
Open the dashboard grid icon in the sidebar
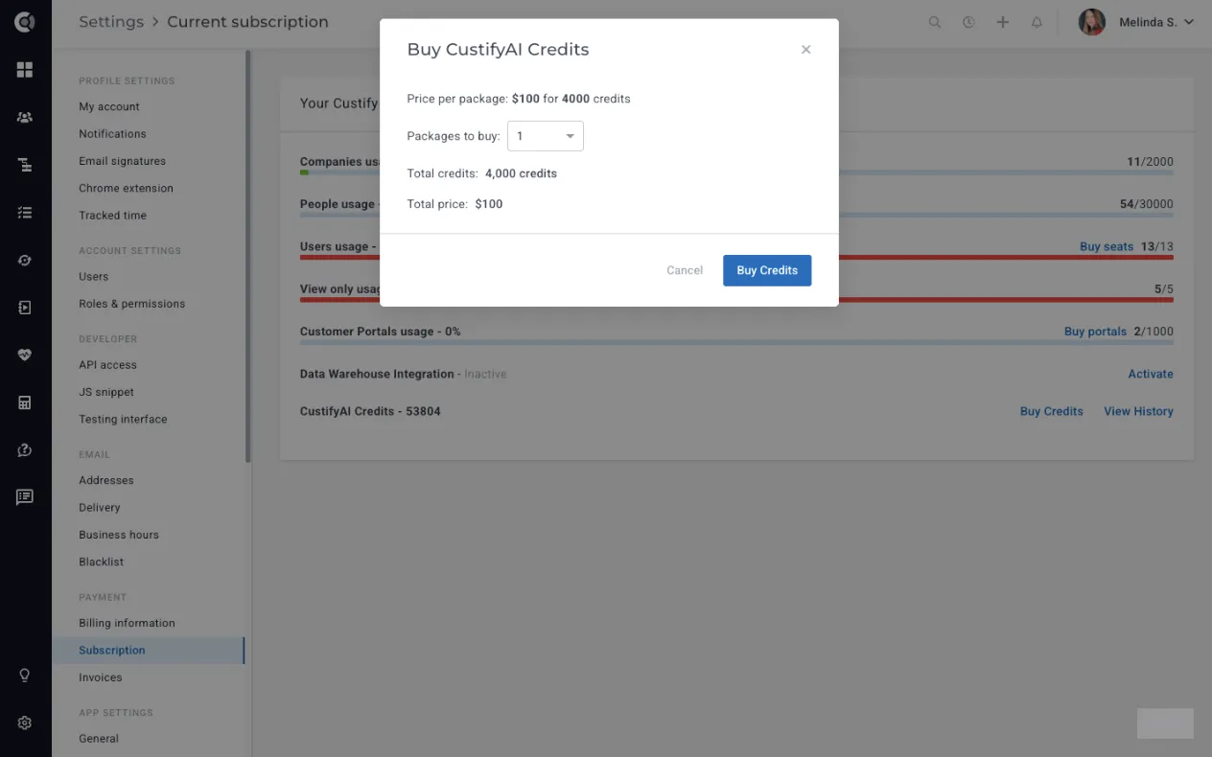pyautogui.click(x=25, y=70)
